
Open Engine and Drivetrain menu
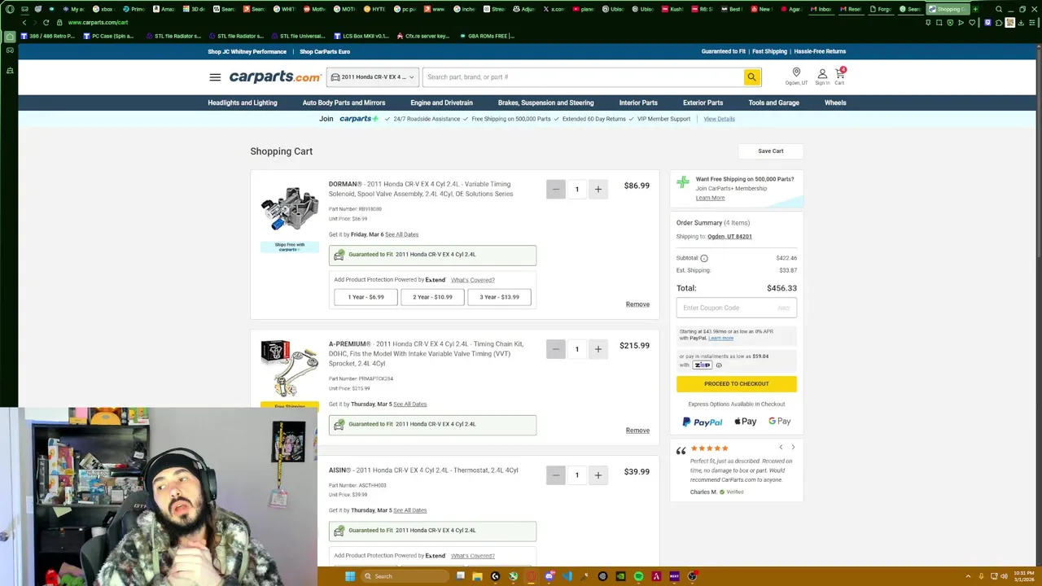441,103
